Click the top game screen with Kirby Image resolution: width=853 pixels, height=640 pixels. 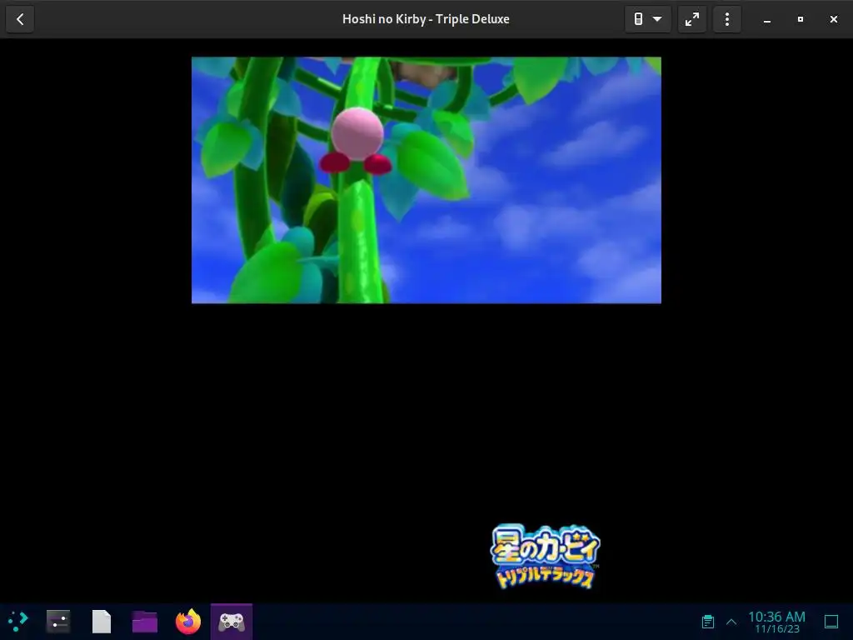pyautogui.click(x=426, y=180)
